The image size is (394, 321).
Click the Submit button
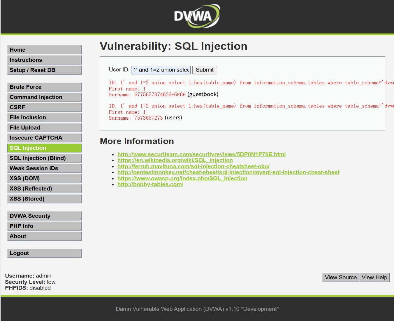[x=205, y=70]
